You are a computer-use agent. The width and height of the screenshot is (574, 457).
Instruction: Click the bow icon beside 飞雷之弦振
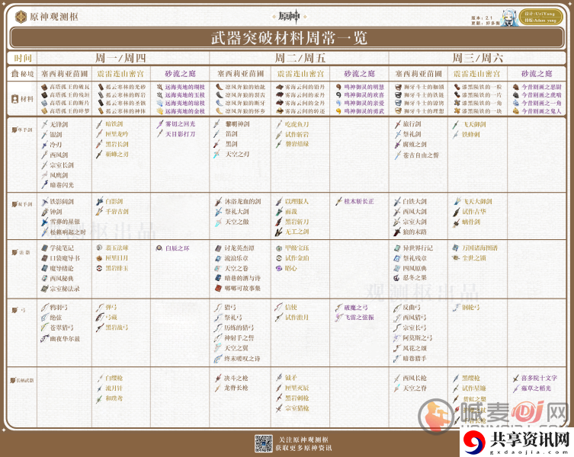(338, 317)
